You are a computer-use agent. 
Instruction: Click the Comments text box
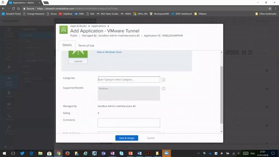[x=129, y=123]
